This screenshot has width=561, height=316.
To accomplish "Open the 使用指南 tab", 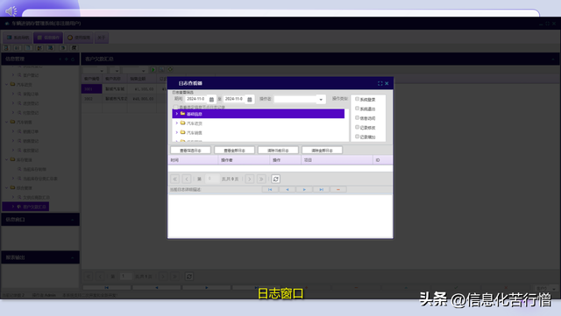I will pos(79,38).
